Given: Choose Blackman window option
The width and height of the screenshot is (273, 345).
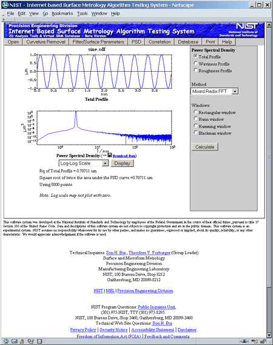Looking at the screenshot, I should click(x=195, y=132).
